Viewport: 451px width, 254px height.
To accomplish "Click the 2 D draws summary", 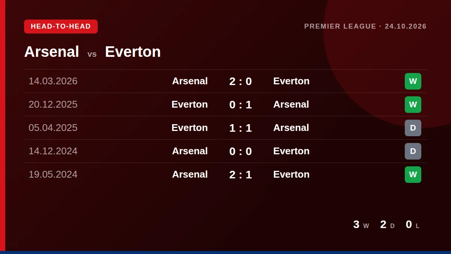I will click(x=387, y=225).
